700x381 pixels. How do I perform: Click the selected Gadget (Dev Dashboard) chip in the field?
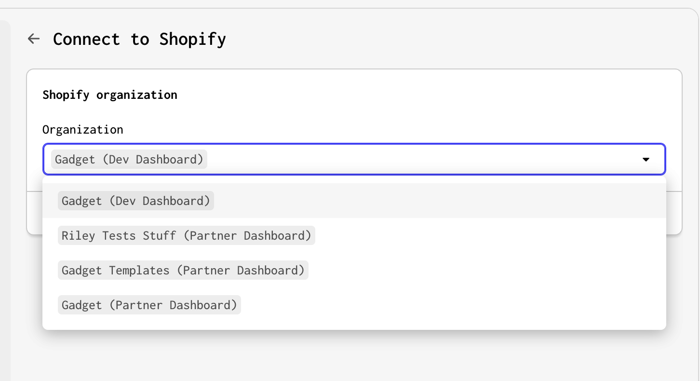pyautogui.click(x=129, y=160)
